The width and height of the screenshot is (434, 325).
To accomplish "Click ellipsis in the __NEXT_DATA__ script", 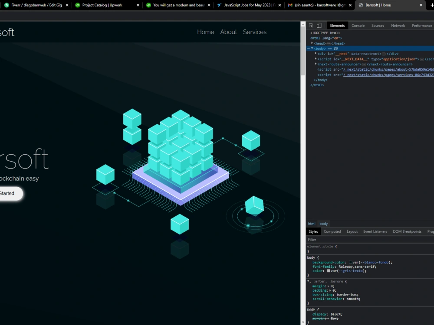I will pyautogui.click(x=422, y=59).
